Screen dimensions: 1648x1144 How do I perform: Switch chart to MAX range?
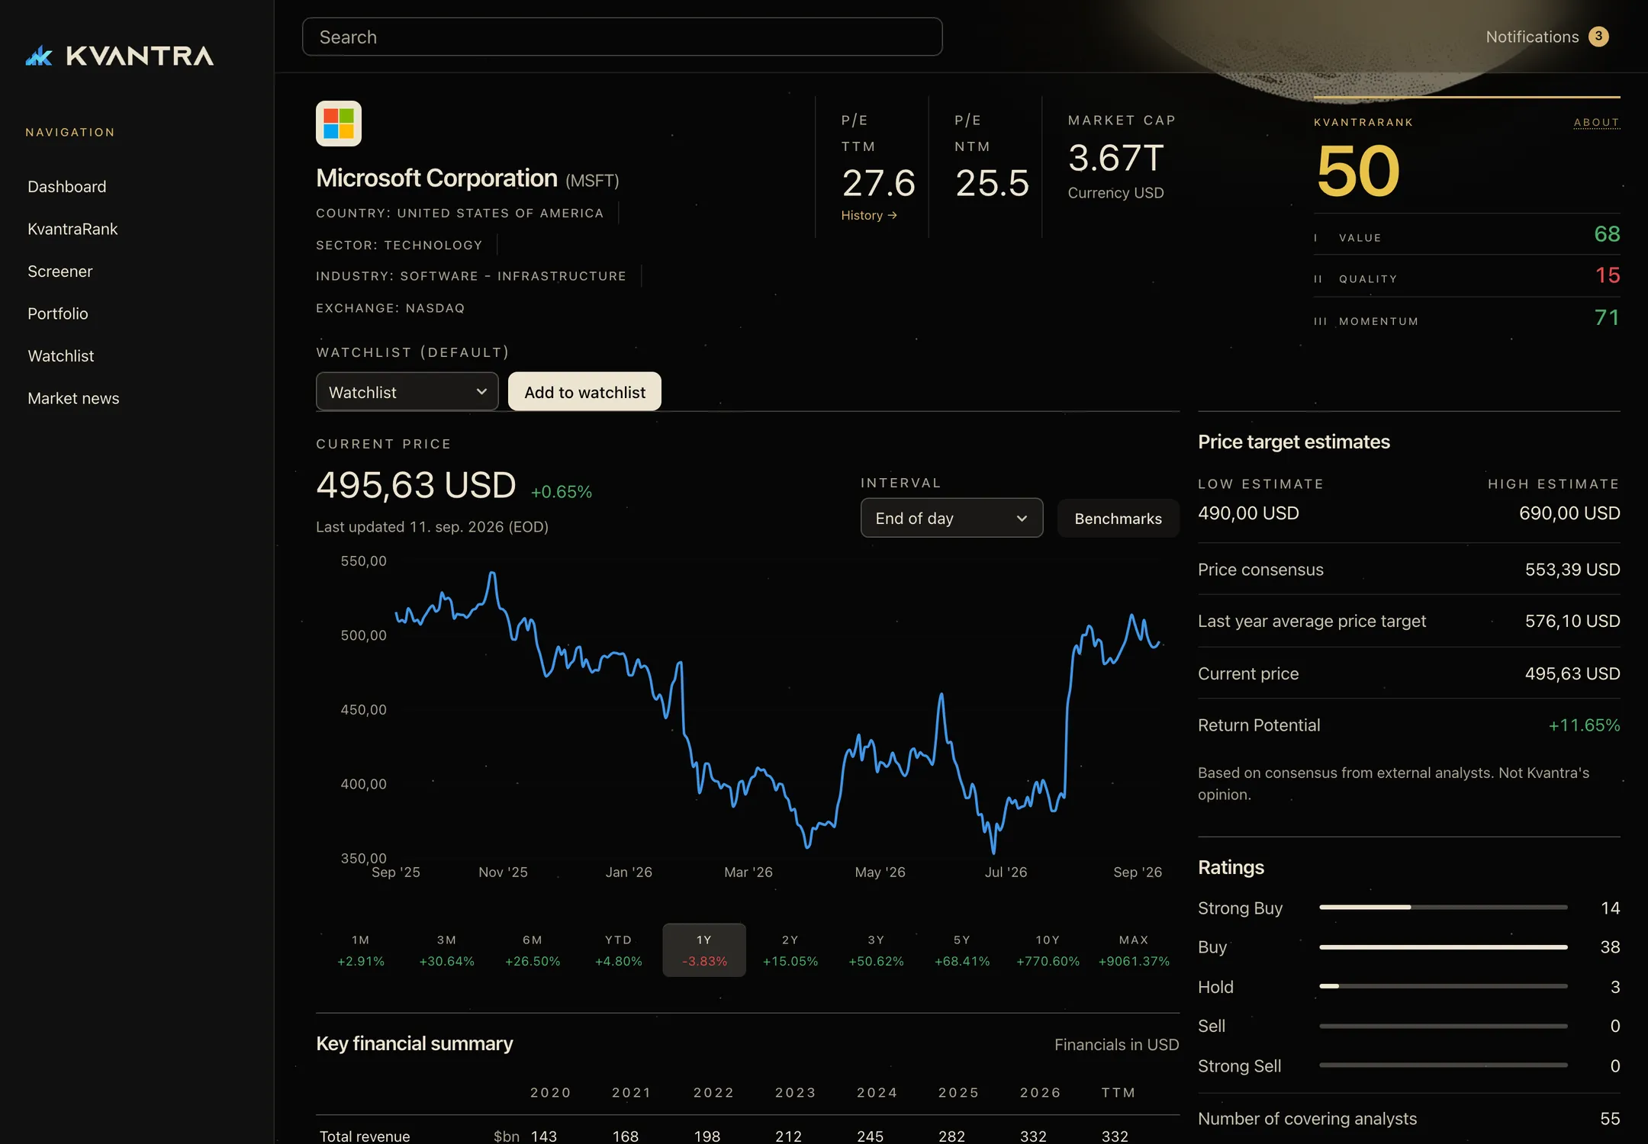pos(1134,950)
